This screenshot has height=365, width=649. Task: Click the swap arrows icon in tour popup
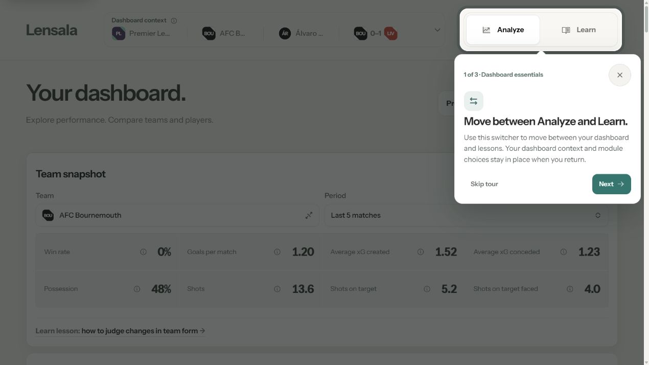click(474, 101)
